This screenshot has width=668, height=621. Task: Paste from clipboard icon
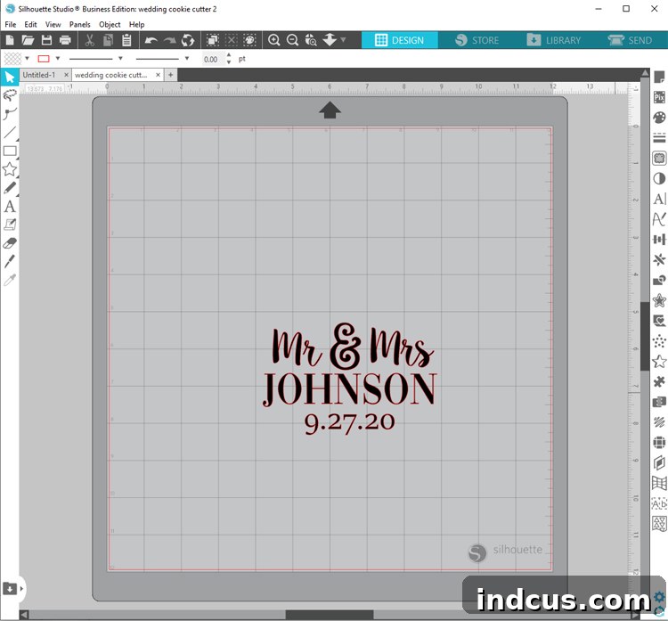(x=126, y=40)
